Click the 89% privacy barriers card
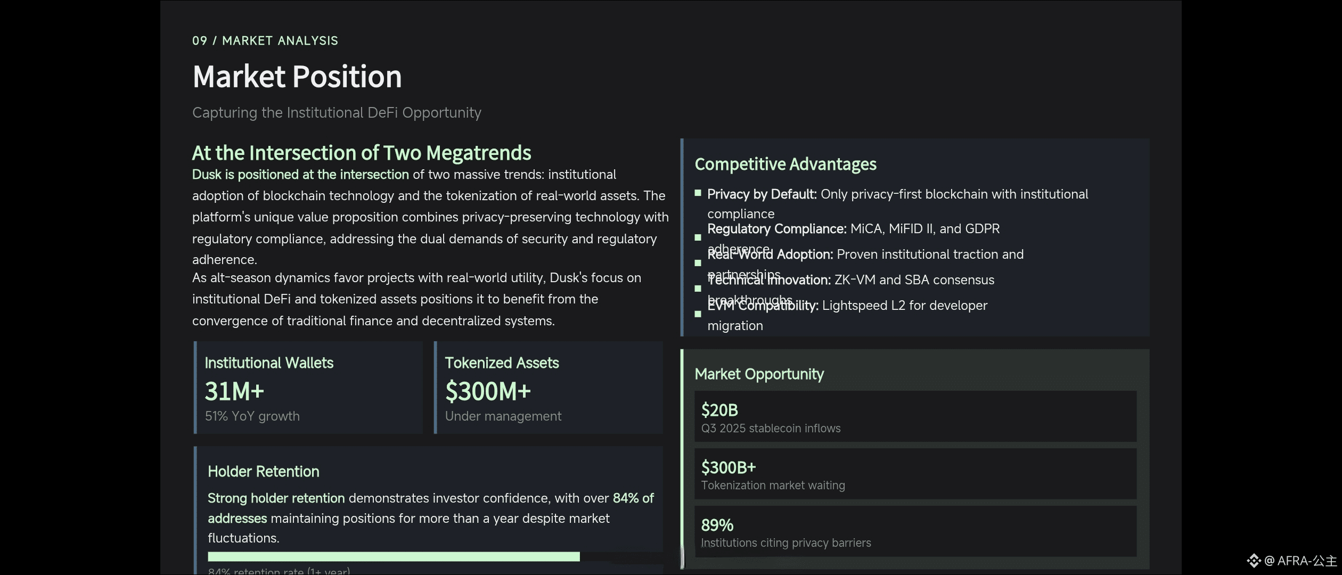This screenshot has width=1342, height=575. click(915, 531)
